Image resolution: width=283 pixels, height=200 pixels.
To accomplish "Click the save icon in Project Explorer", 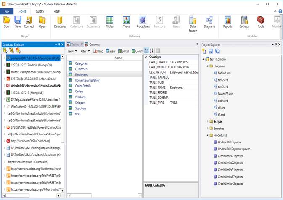I will (x=211, y=51).
